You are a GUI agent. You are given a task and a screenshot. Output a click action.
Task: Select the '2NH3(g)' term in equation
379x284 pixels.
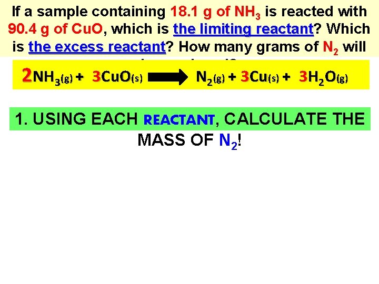[x=47, y=76]
